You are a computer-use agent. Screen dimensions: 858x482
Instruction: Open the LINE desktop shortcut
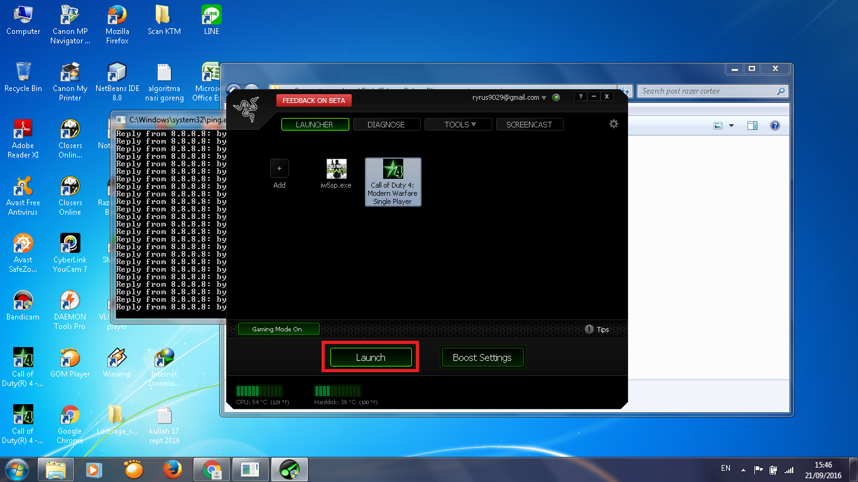(x=212, y=20)
